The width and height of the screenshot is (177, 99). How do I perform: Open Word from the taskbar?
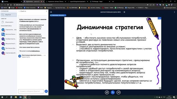(20, 97)
